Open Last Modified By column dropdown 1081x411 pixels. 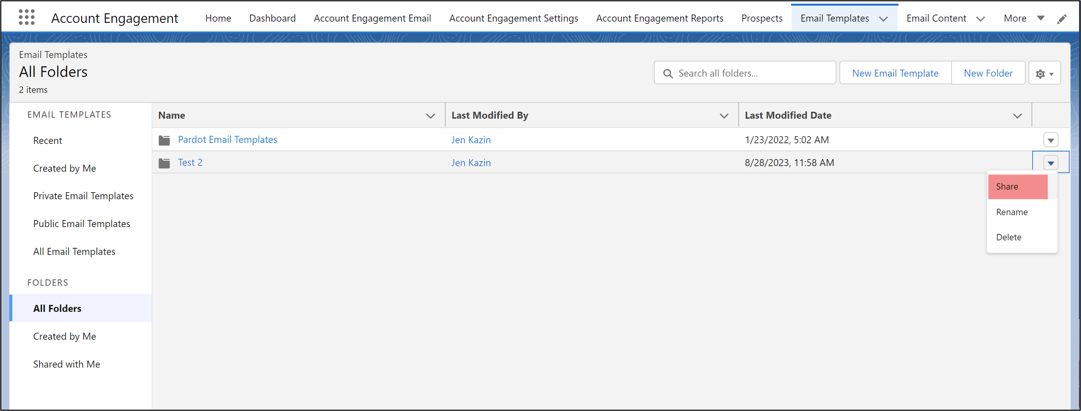724,116
